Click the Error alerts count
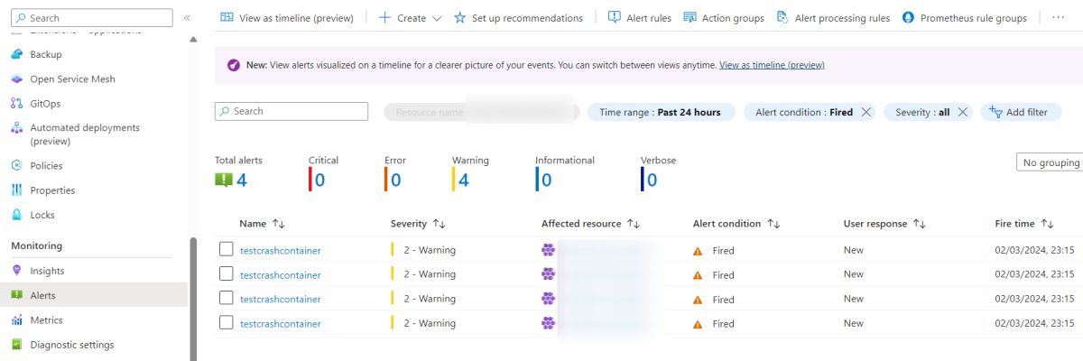Viewport: 1083px width, 361px height. click(x=395, y=180)
